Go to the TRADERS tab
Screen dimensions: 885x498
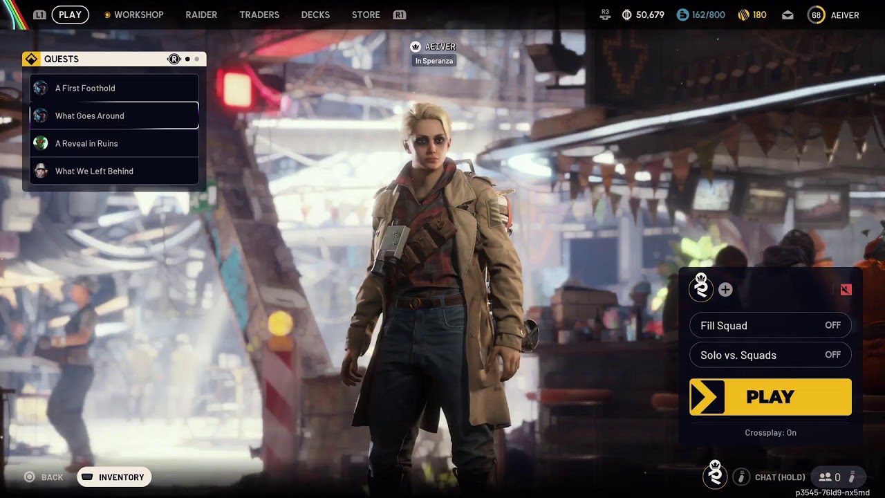(259, 15)
